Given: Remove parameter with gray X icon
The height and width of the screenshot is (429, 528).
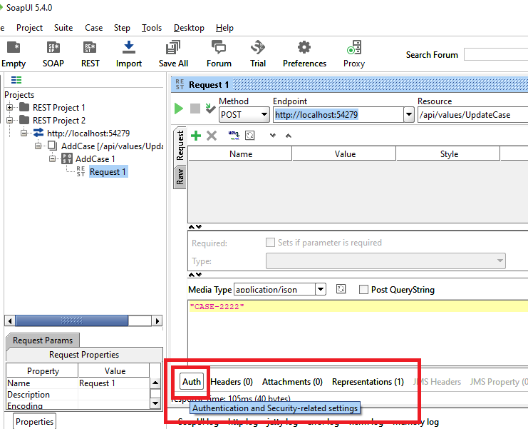Looking at the screenshot, I should click(x=212, y=136).
